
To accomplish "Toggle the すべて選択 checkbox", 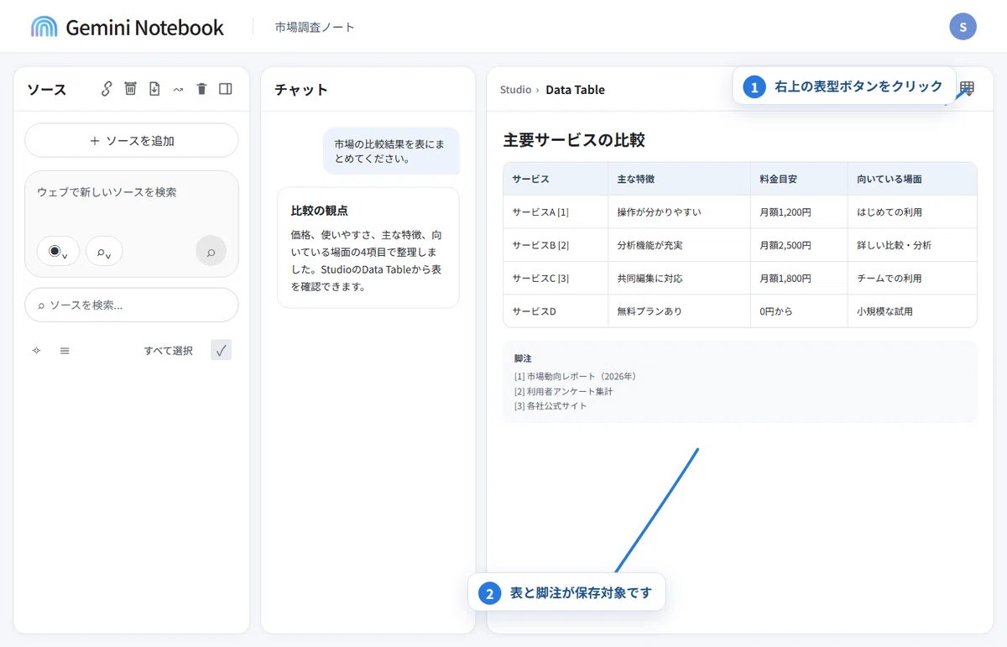I will coord(221,351).
